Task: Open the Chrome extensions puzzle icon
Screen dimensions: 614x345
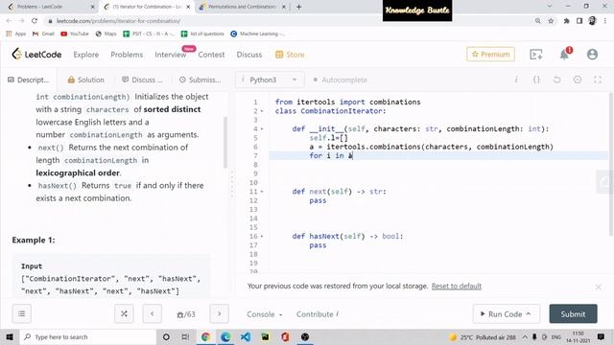Action: click(566, 21)
